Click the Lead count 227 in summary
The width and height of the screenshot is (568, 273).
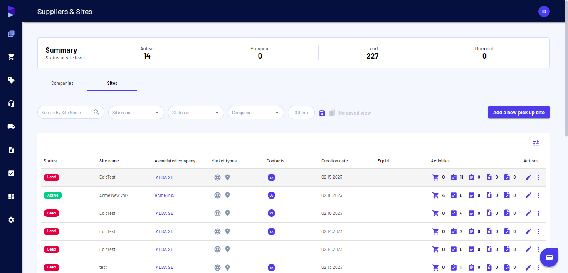pos(373,56)
